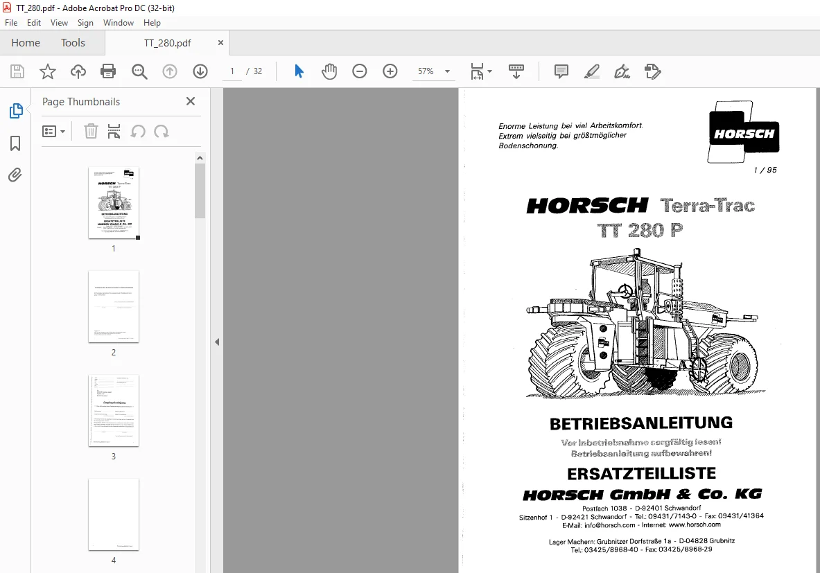The height and width of the screenshot is (573, 820).
Task: Open the File menu
Action: pyautogui.click(x=11, y=22)
